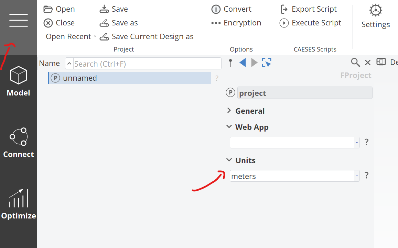Click the select-in-tree cursor icon
This screenshot has width=398, height=248.
click(x=267, y=63)
